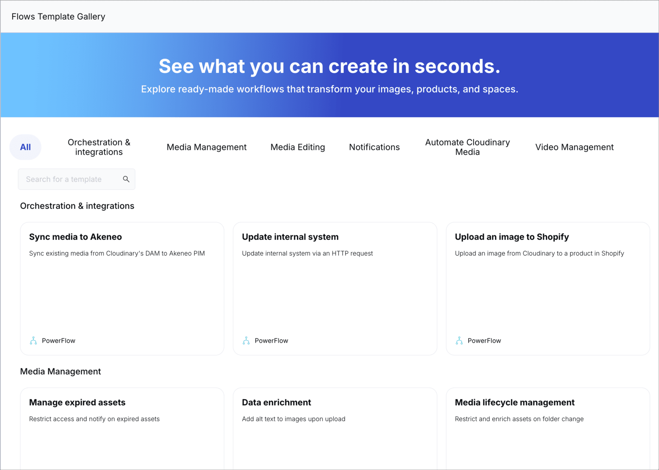Select the Orchestration & integrations filter
Viewport: 659px width, 470px height.
pyautogui.click(x=99, y=147)
